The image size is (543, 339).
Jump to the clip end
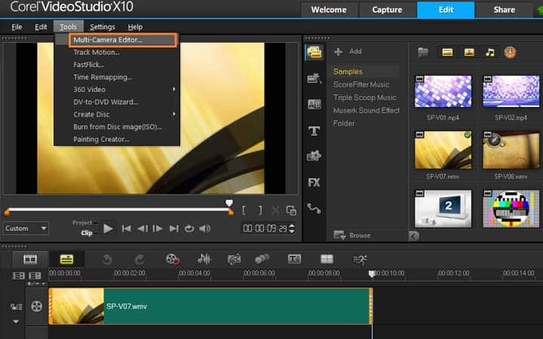[174, 229]
